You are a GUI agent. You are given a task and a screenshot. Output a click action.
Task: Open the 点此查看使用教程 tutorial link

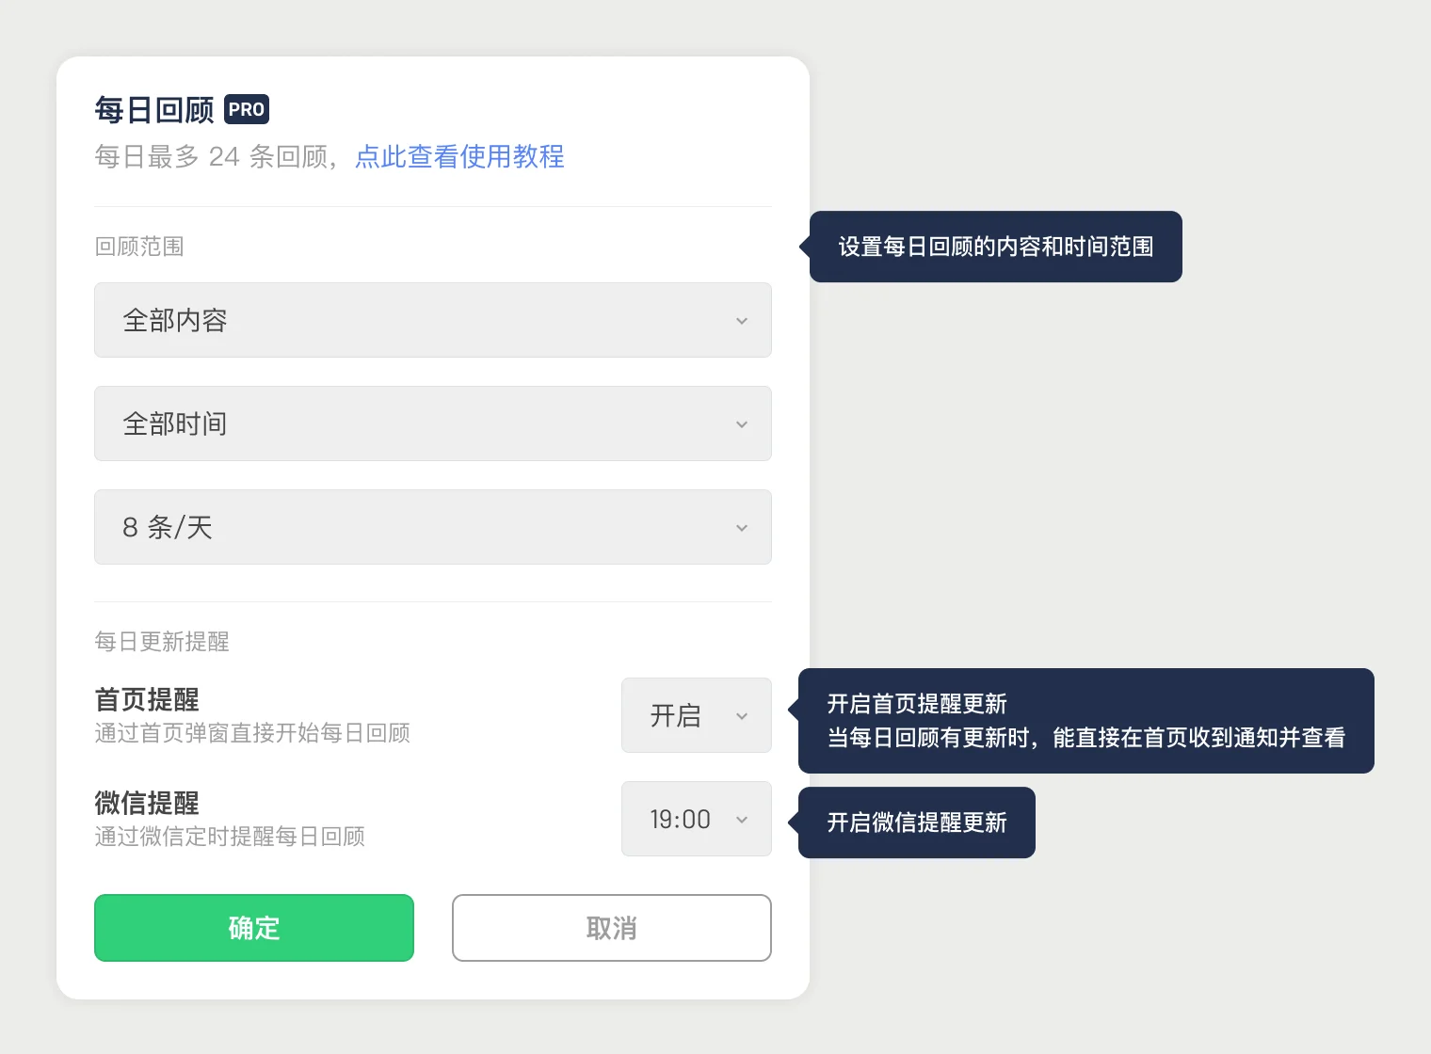[459, 156]
